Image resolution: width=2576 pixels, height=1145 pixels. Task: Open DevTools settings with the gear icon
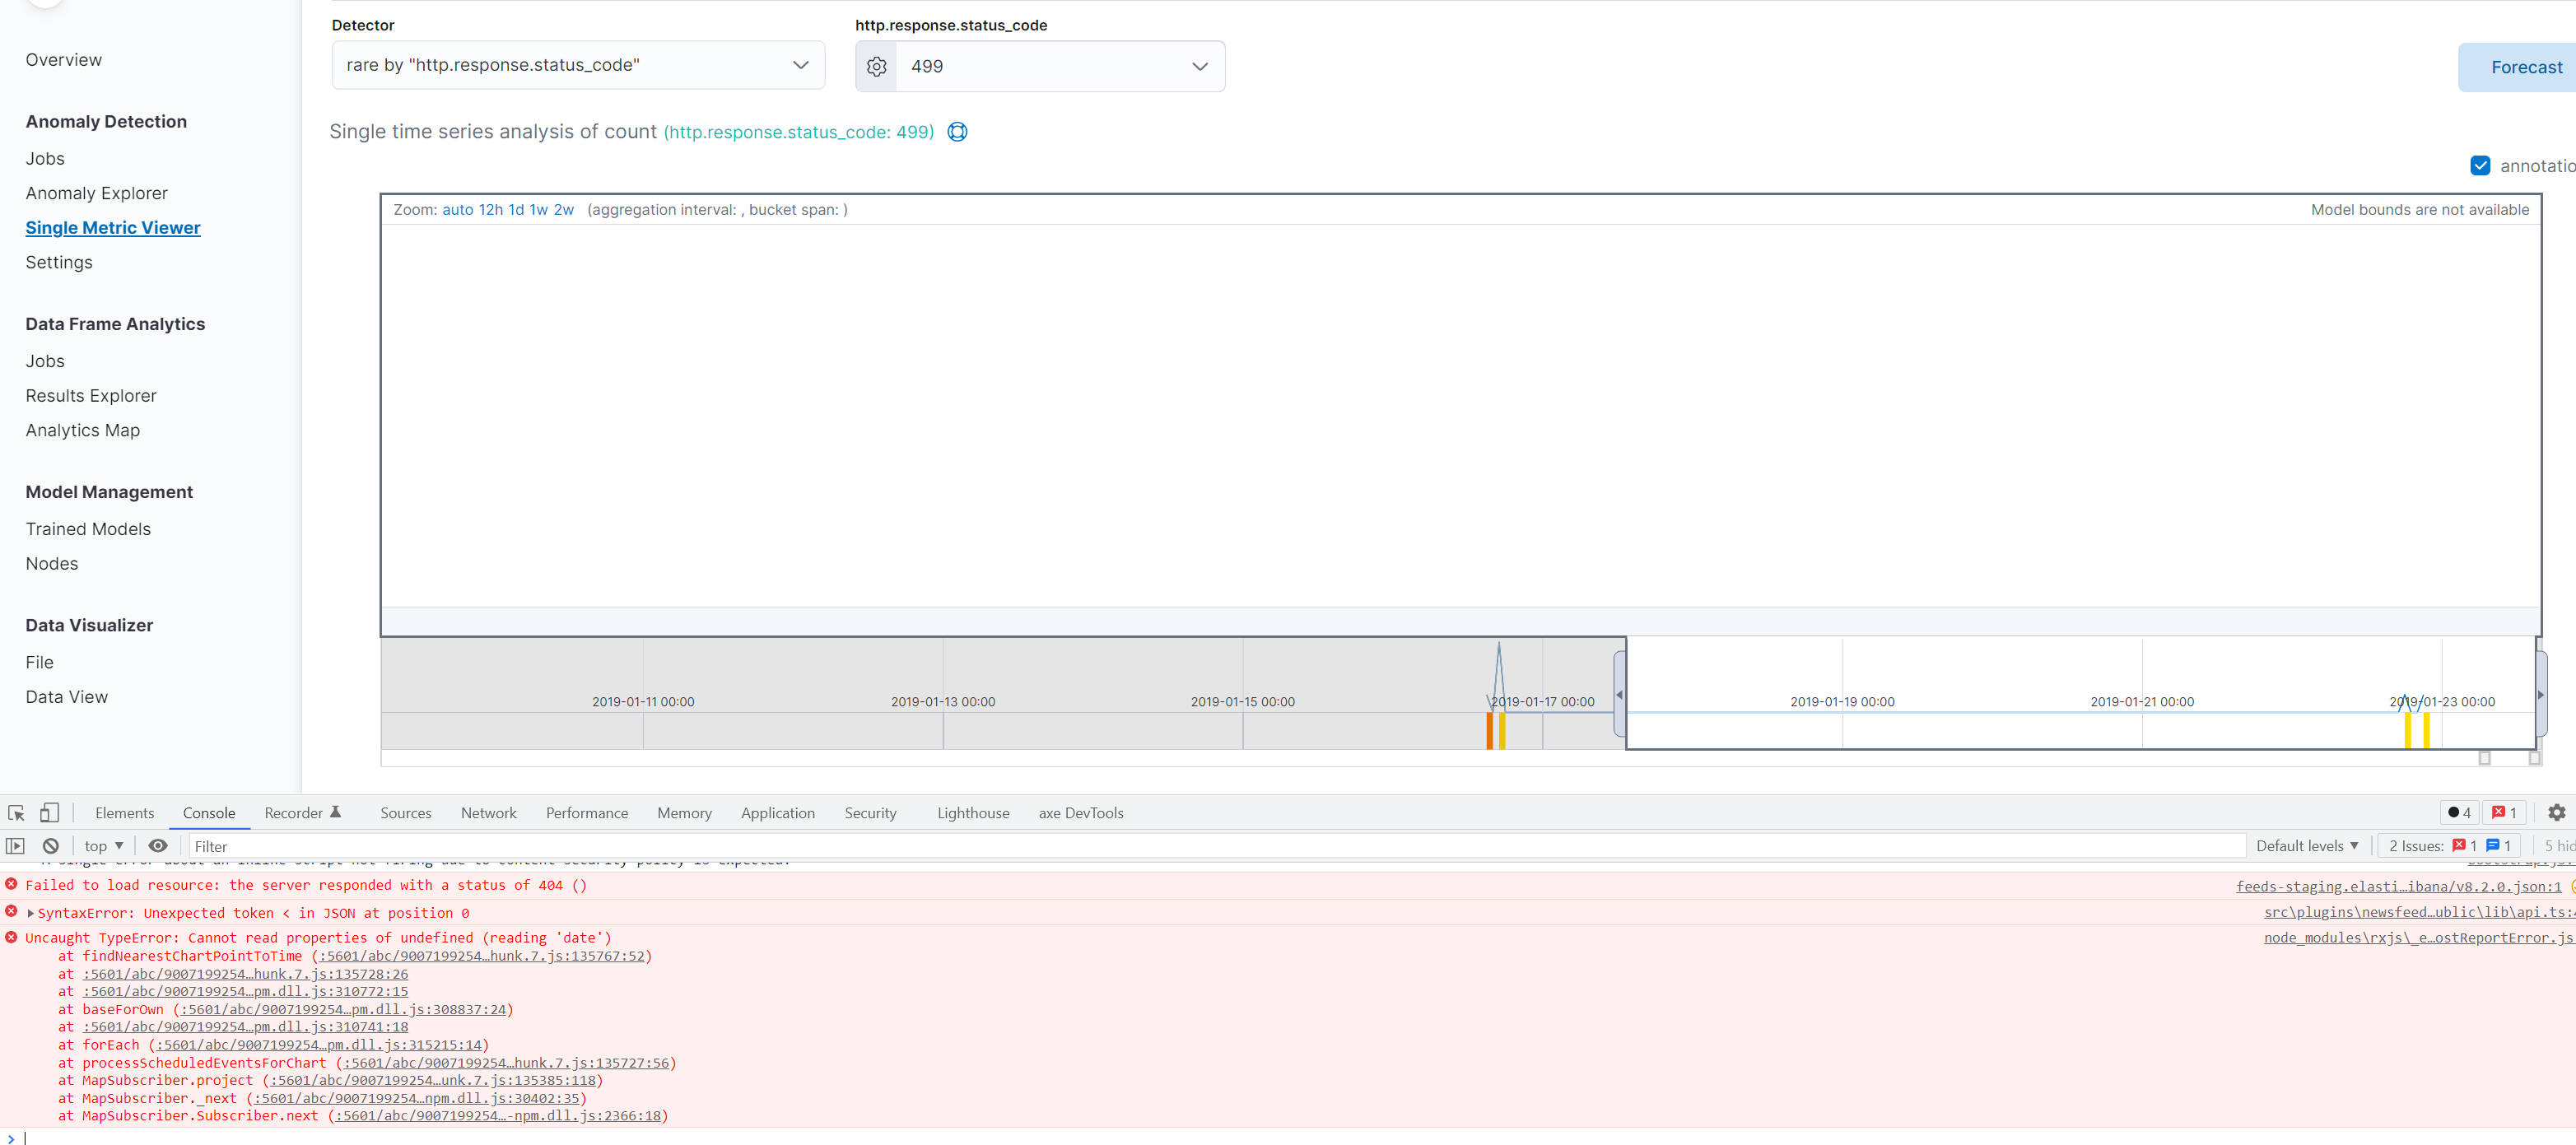[x=2559, y=813]
